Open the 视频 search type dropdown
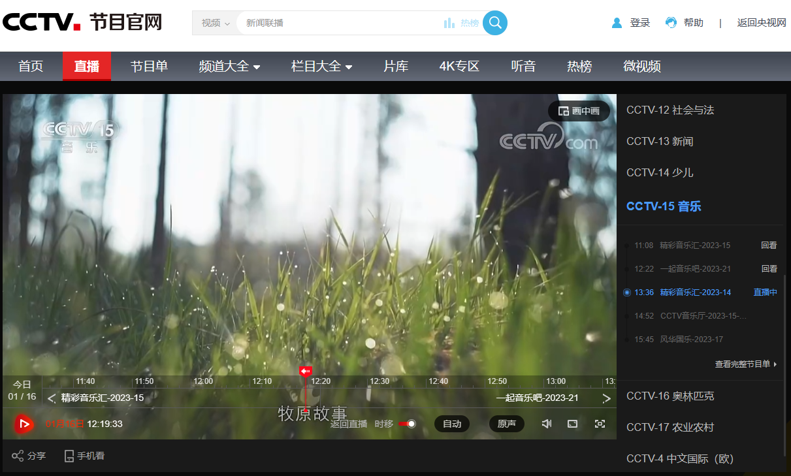This screenshot has width=791, height=476. click(x=215, y=23)
